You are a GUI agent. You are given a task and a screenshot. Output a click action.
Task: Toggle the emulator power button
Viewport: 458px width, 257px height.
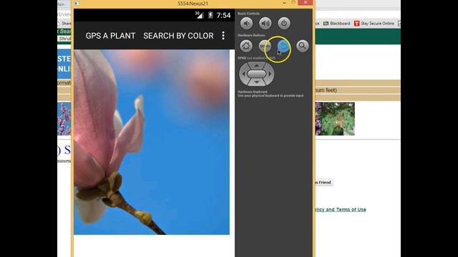(284, 24)
